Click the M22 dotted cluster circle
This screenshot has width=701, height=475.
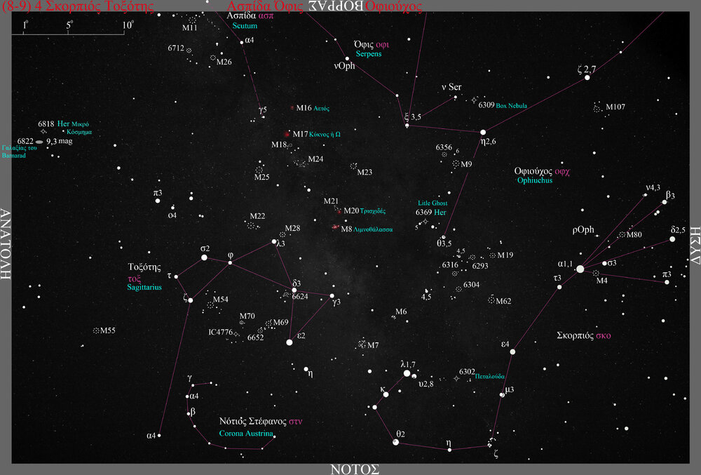(252, 226)
